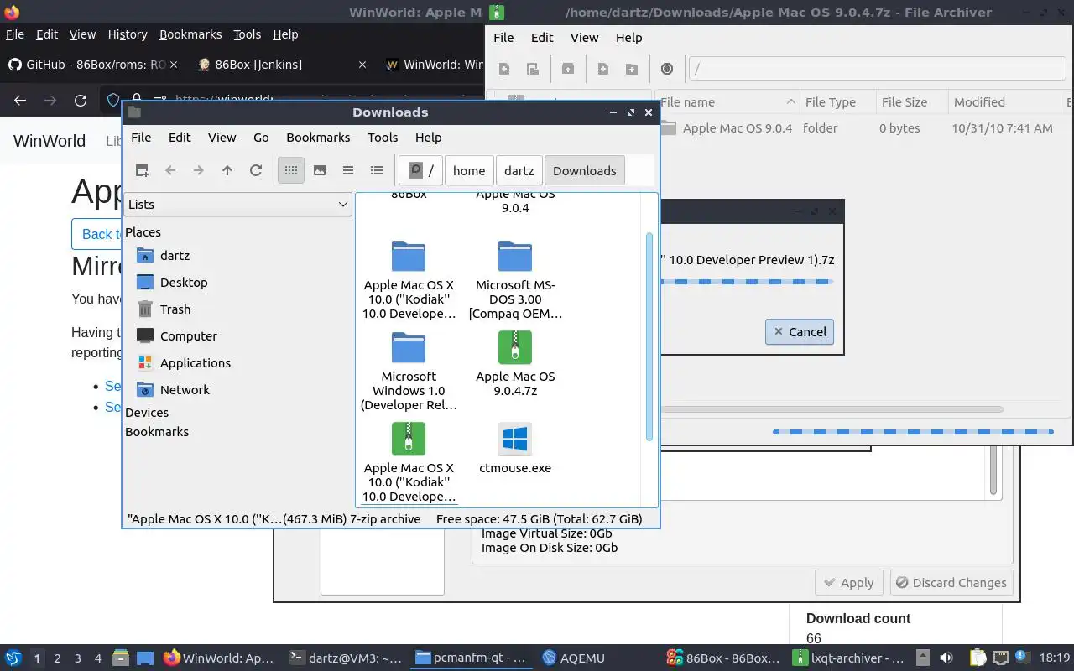Select Apple Mac OS X 10.0 Kodiak folder
1074x671 pixels.
click(x=409, y=280)
